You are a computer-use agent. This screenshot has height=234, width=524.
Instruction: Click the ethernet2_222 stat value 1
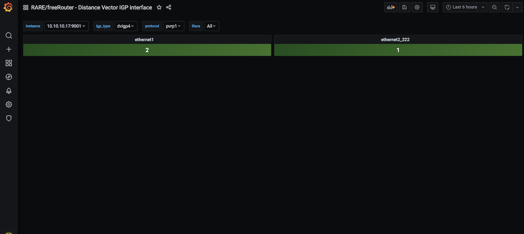pos(398,50)
